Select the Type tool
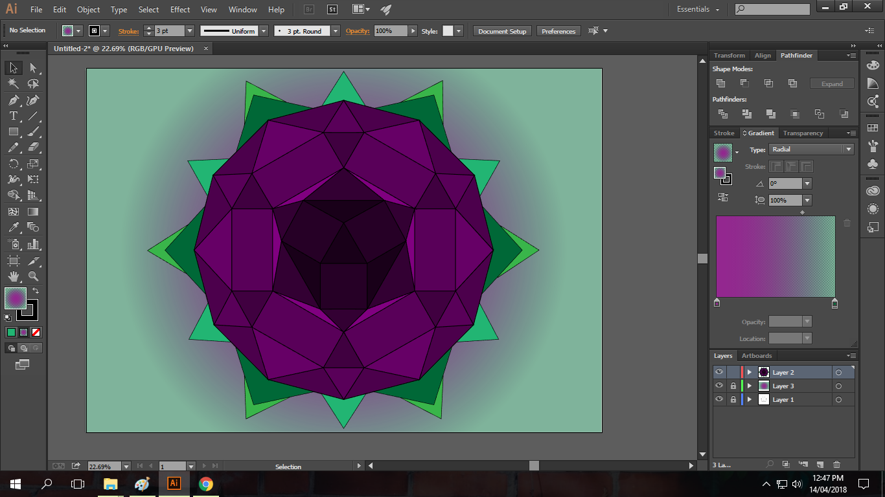885x497 pixels. pyautogui.click(x=14, y=116)
